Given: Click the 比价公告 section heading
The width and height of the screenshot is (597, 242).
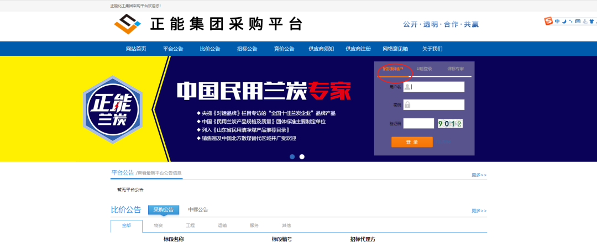Looking at the screenshot, I should tap(126, 209).
